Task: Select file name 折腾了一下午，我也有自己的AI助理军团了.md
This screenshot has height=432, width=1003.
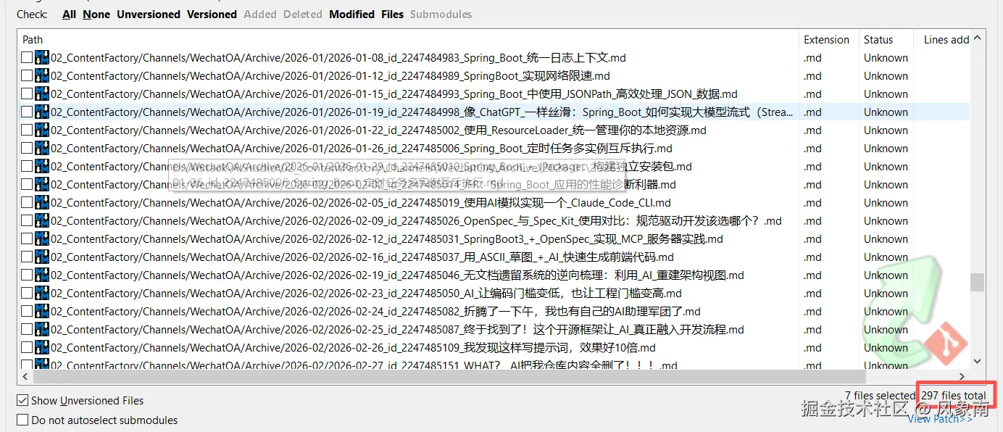Action: [581, 312]
